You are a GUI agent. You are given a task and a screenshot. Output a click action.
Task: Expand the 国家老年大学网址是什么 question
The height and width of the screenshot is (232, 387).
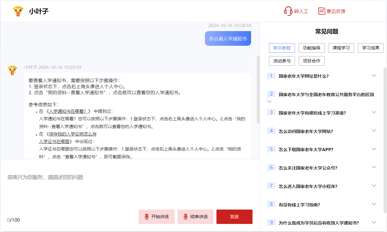pyautogui.click(x=374, y=76)
